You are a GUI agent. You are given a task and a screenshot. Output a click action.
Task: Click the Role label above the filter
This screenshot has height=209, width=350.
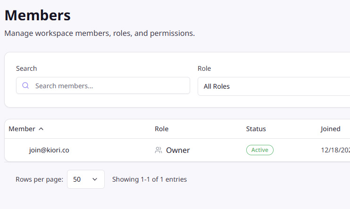coord(204,68)
